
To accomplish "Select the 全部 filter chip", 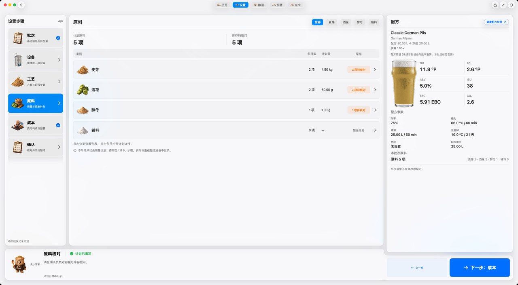I will 317,22.
